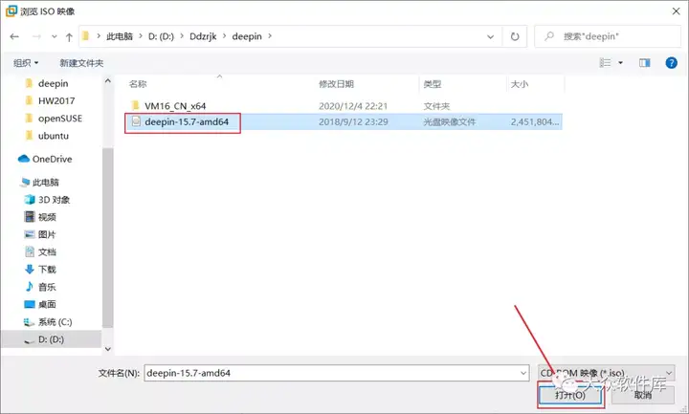Toggle the preview pane icon
This screenshot has height=414, width=689.
[x=645, y=63]
